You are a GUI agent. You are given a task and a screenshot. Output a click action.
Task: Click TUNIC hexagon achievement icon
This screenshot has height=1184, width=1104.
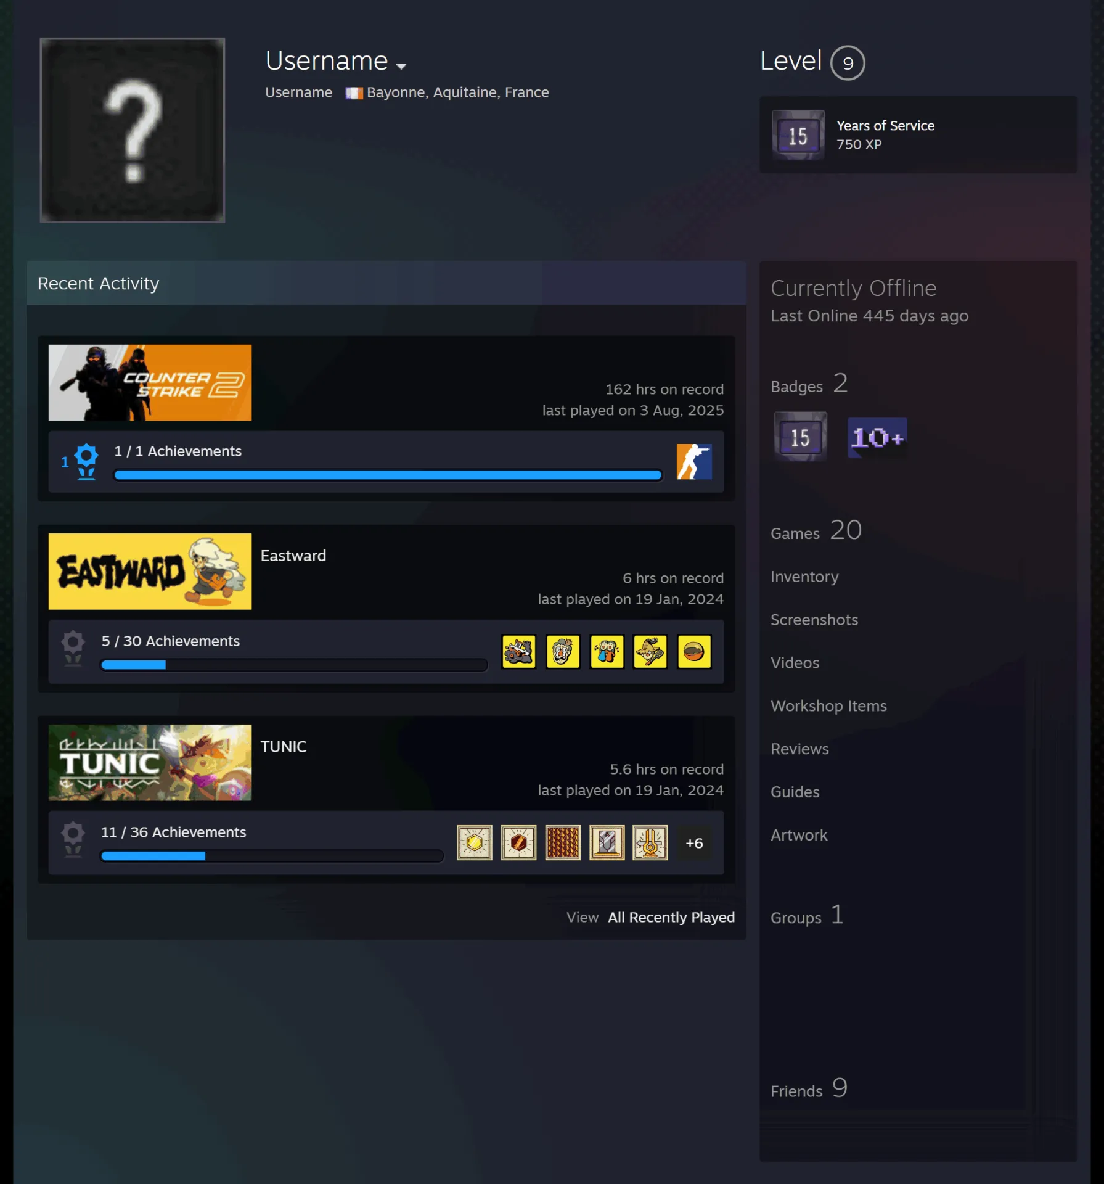(475, 842)
